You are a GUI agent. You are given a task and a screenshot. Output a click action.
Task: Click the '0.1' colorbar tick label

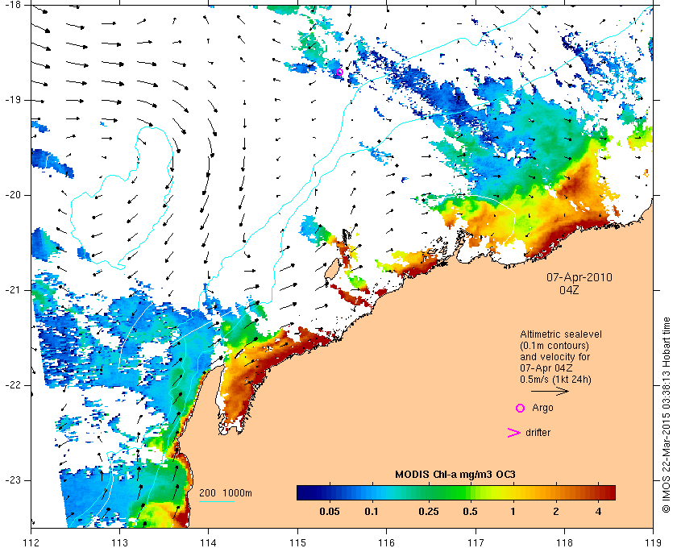click(x=372, y=512)
